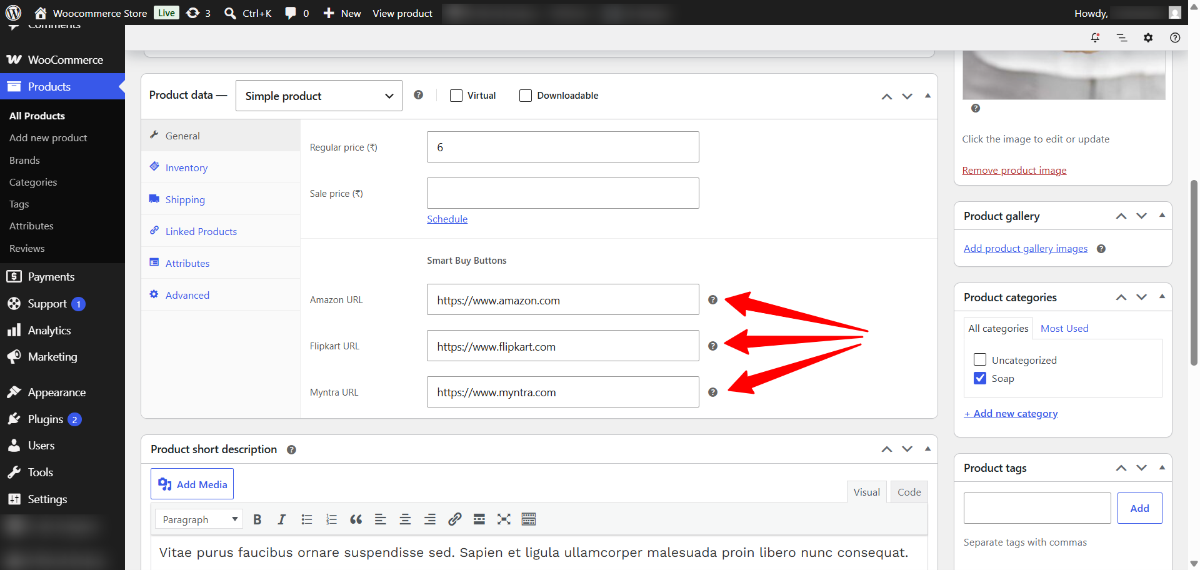This screenshot has height=570, width=1200.
Task: Open the Paragraph format dropdown
Action: point(199,519)
